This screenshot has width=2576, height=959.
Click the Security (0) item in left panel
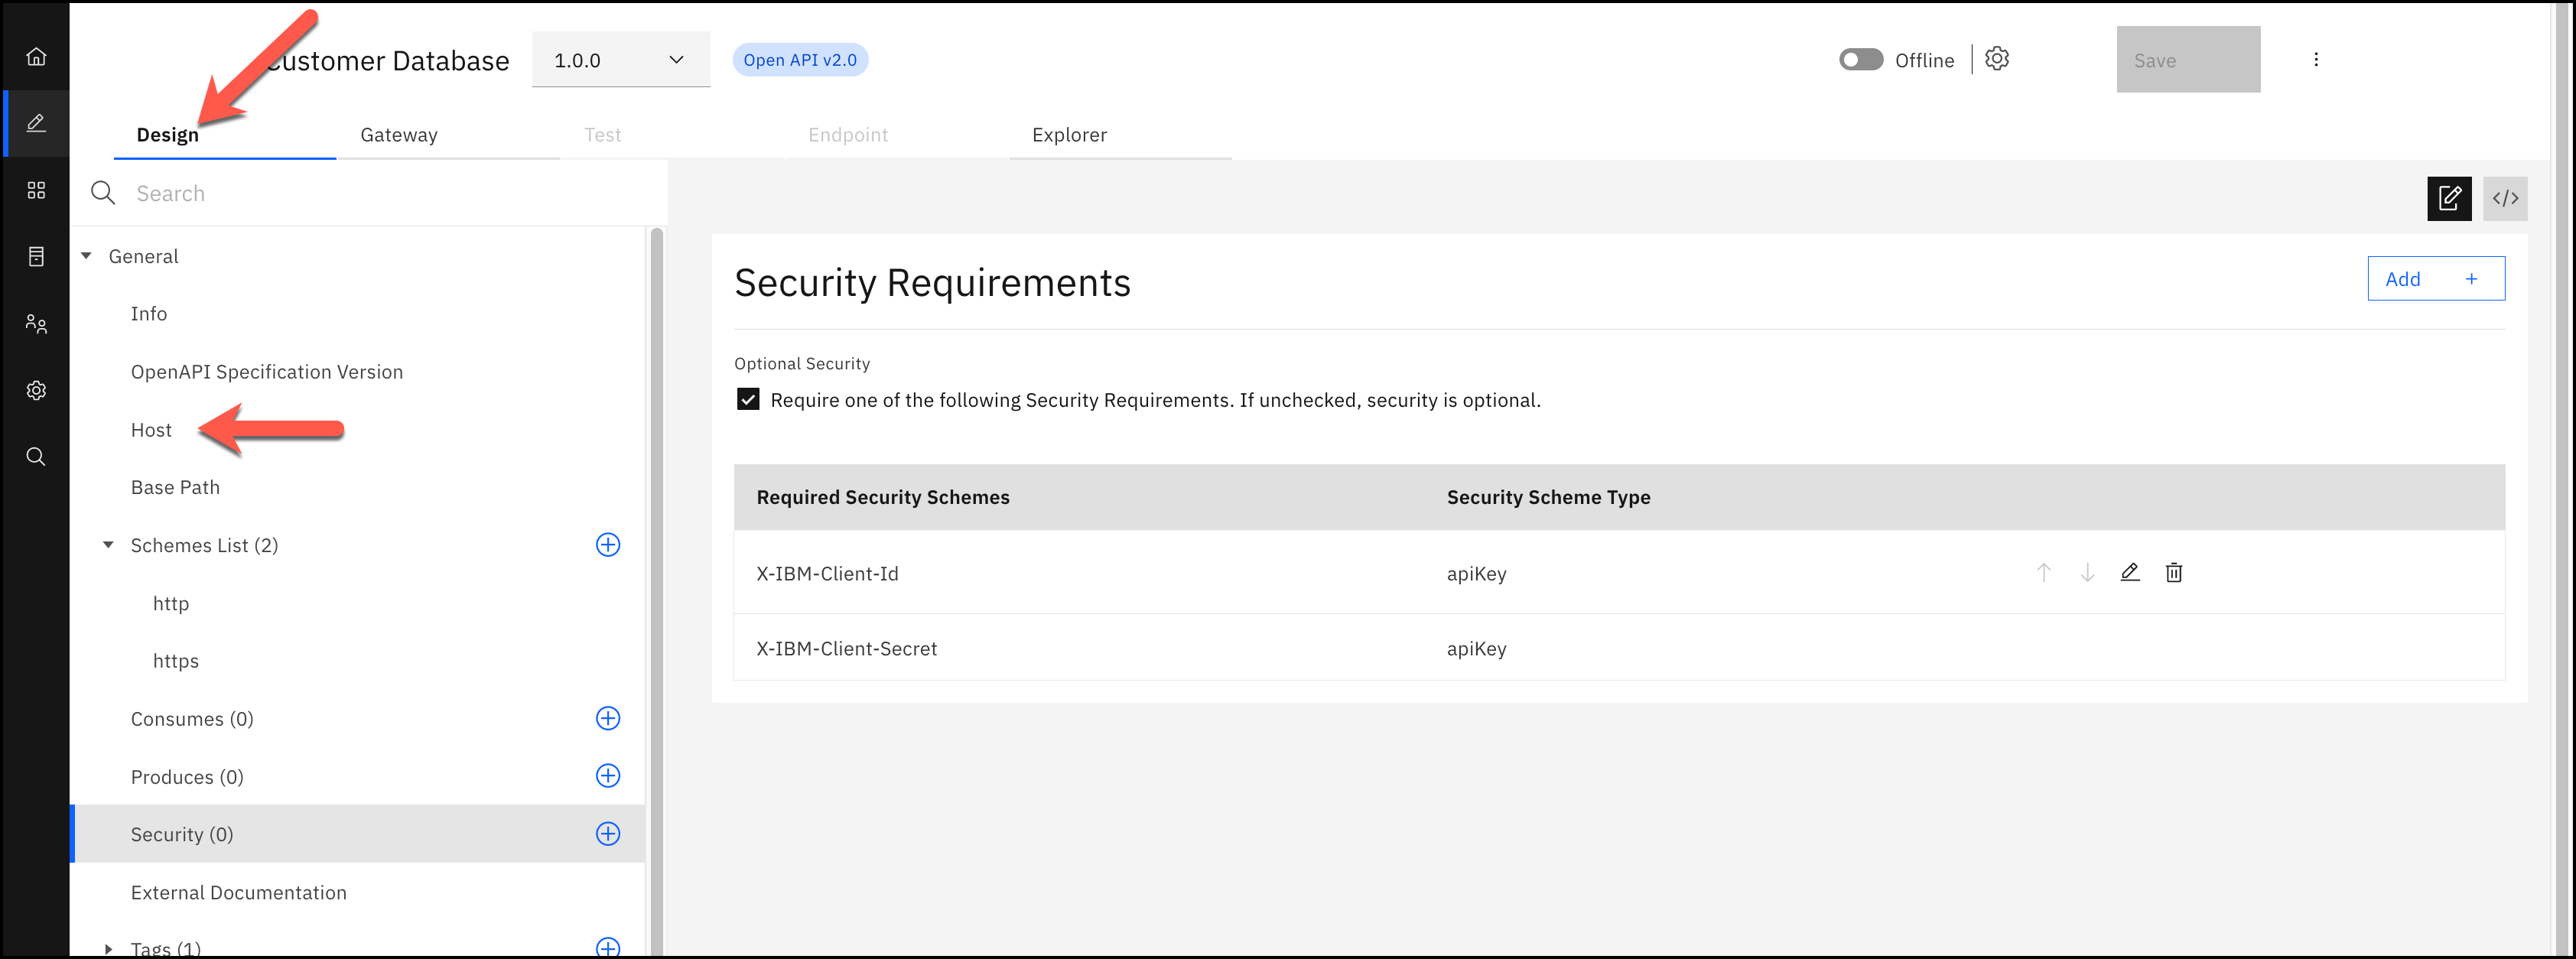pyautogui.click(x=182, y=833)
